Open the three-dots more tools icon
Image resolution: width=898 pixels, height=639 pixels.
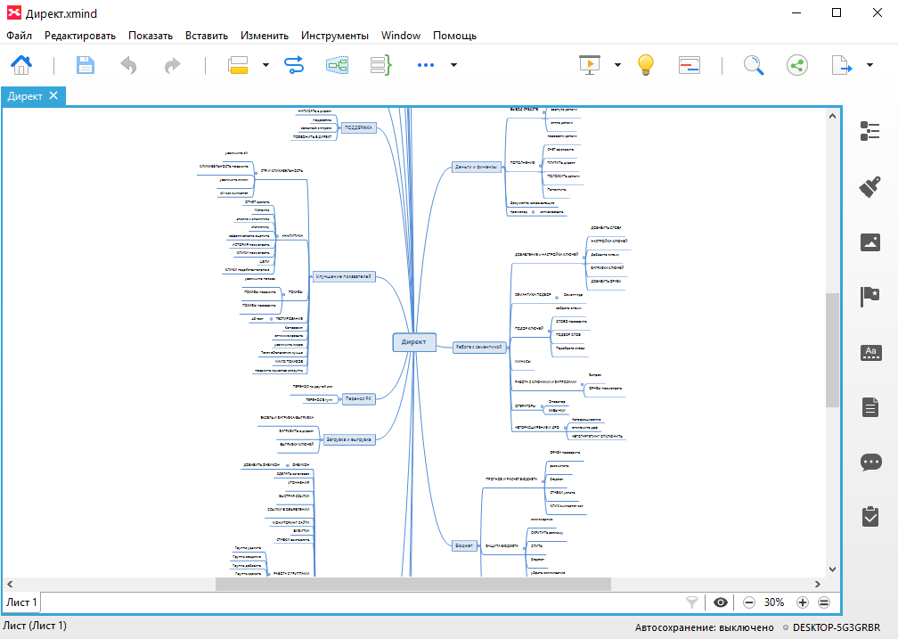point(426,65)
